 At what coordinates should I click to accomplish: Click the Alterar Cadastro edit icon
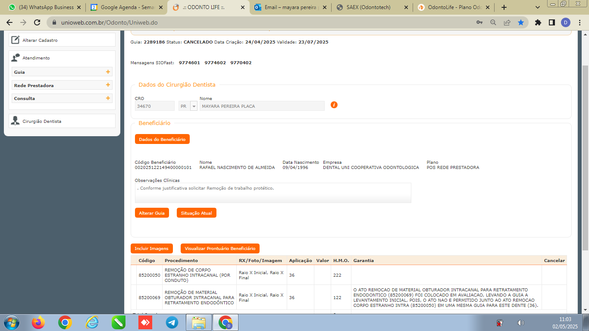click(16, 40)
